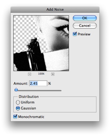Viewport: 110px width, 136px height.
Task: Cancel the Add Noise dialog
Action: point(85,26)
